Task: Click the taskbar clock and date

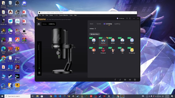Action: point(167,96)
